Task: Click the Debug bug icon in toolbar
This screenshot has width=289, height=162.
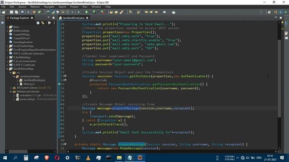Action: (79, 12)
